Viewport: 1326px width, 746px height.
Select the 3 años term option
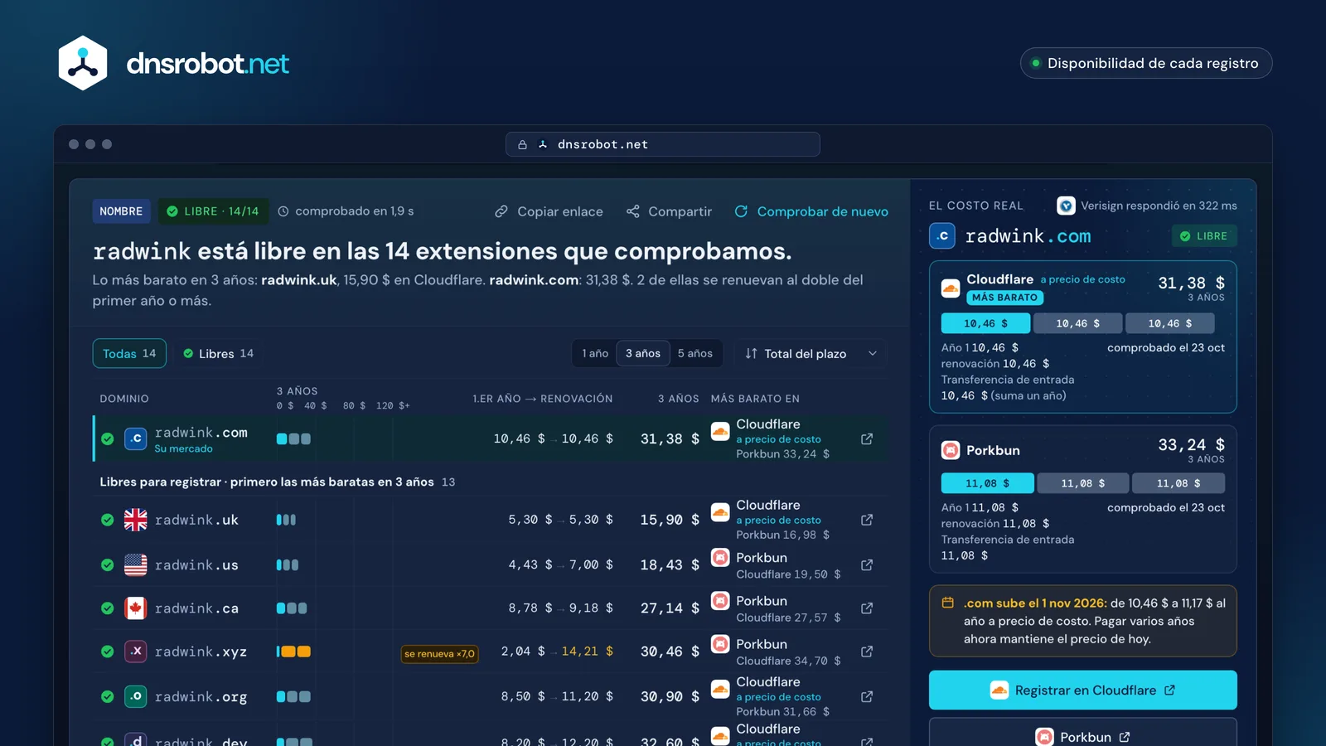643,353
